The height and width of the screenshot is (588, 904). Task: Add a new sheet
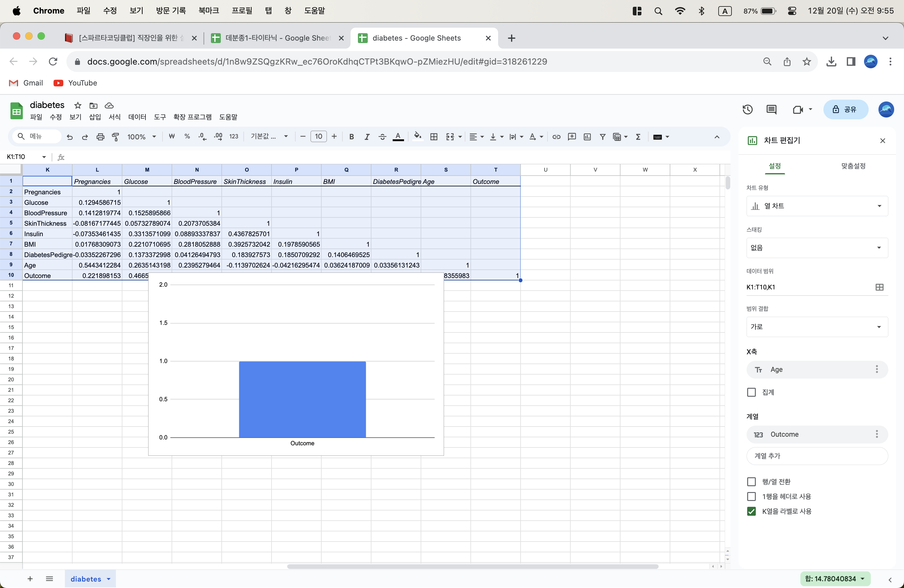pos(30,579)
